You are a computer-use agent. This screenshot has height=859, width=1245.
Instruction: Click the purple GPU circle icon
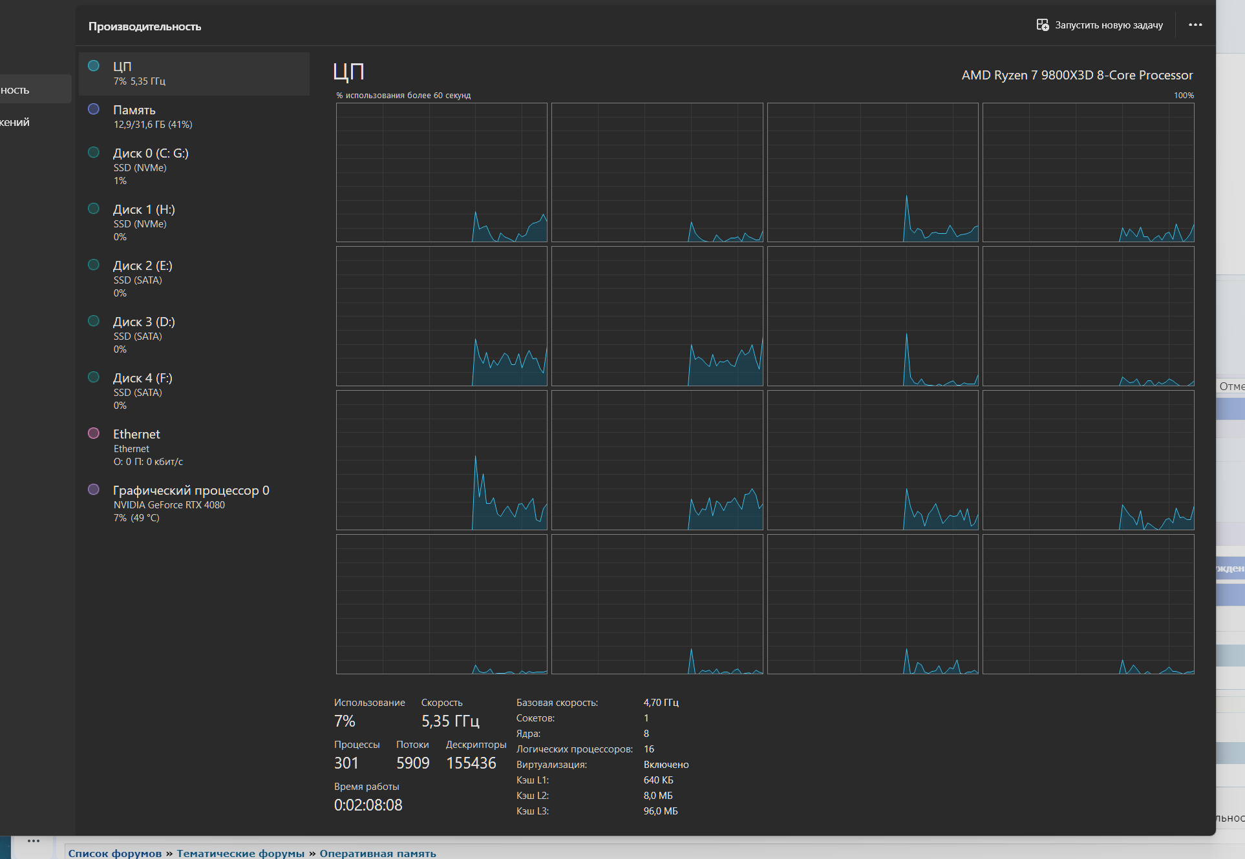click(x=94, y=490)
